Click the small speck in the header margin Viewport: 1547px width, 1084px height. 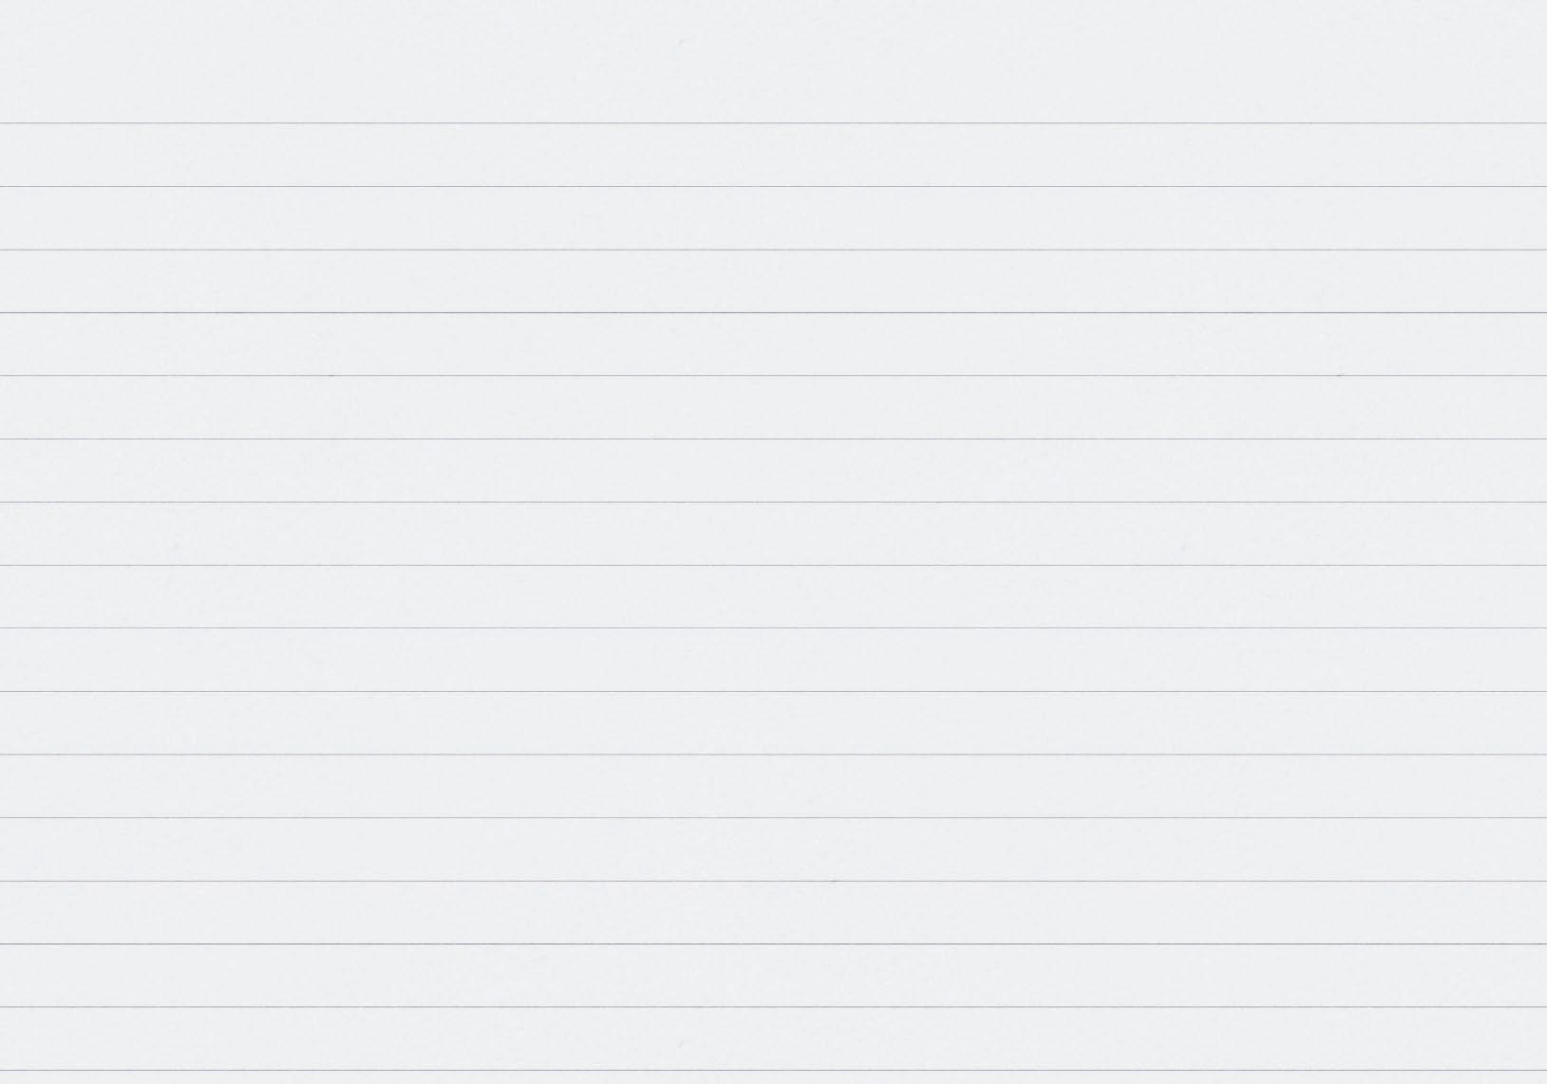[x=680, y=42]
